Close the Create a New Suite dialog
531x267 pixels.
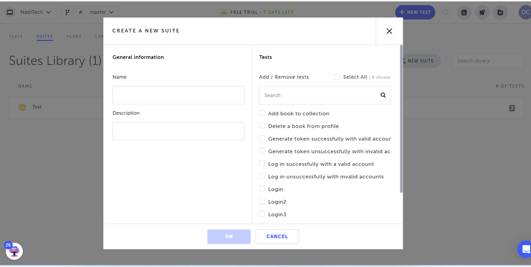tap(389, 31)
